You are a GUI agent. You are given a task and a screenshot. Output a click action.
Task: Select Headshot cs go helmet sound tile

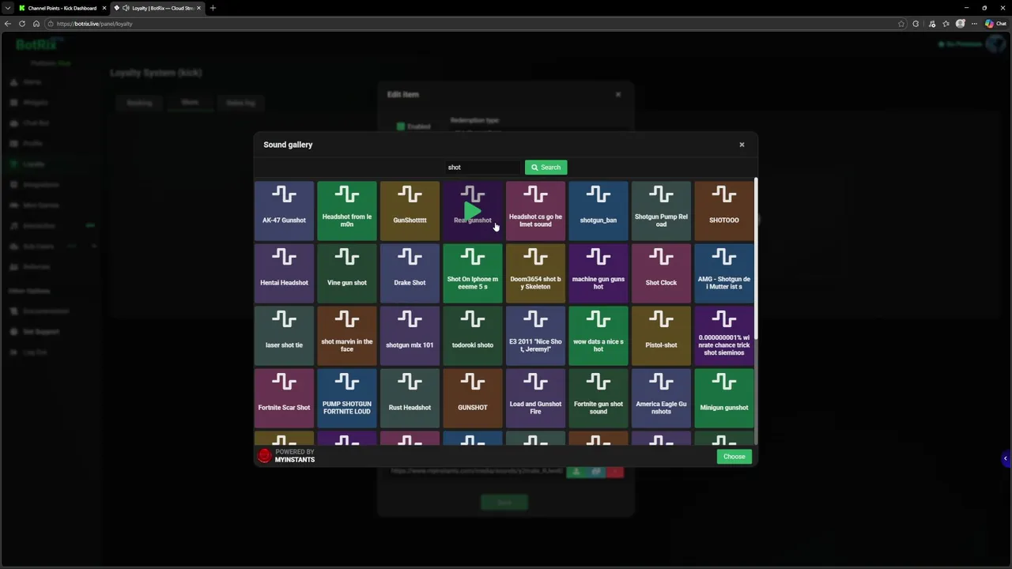(535, 211)
